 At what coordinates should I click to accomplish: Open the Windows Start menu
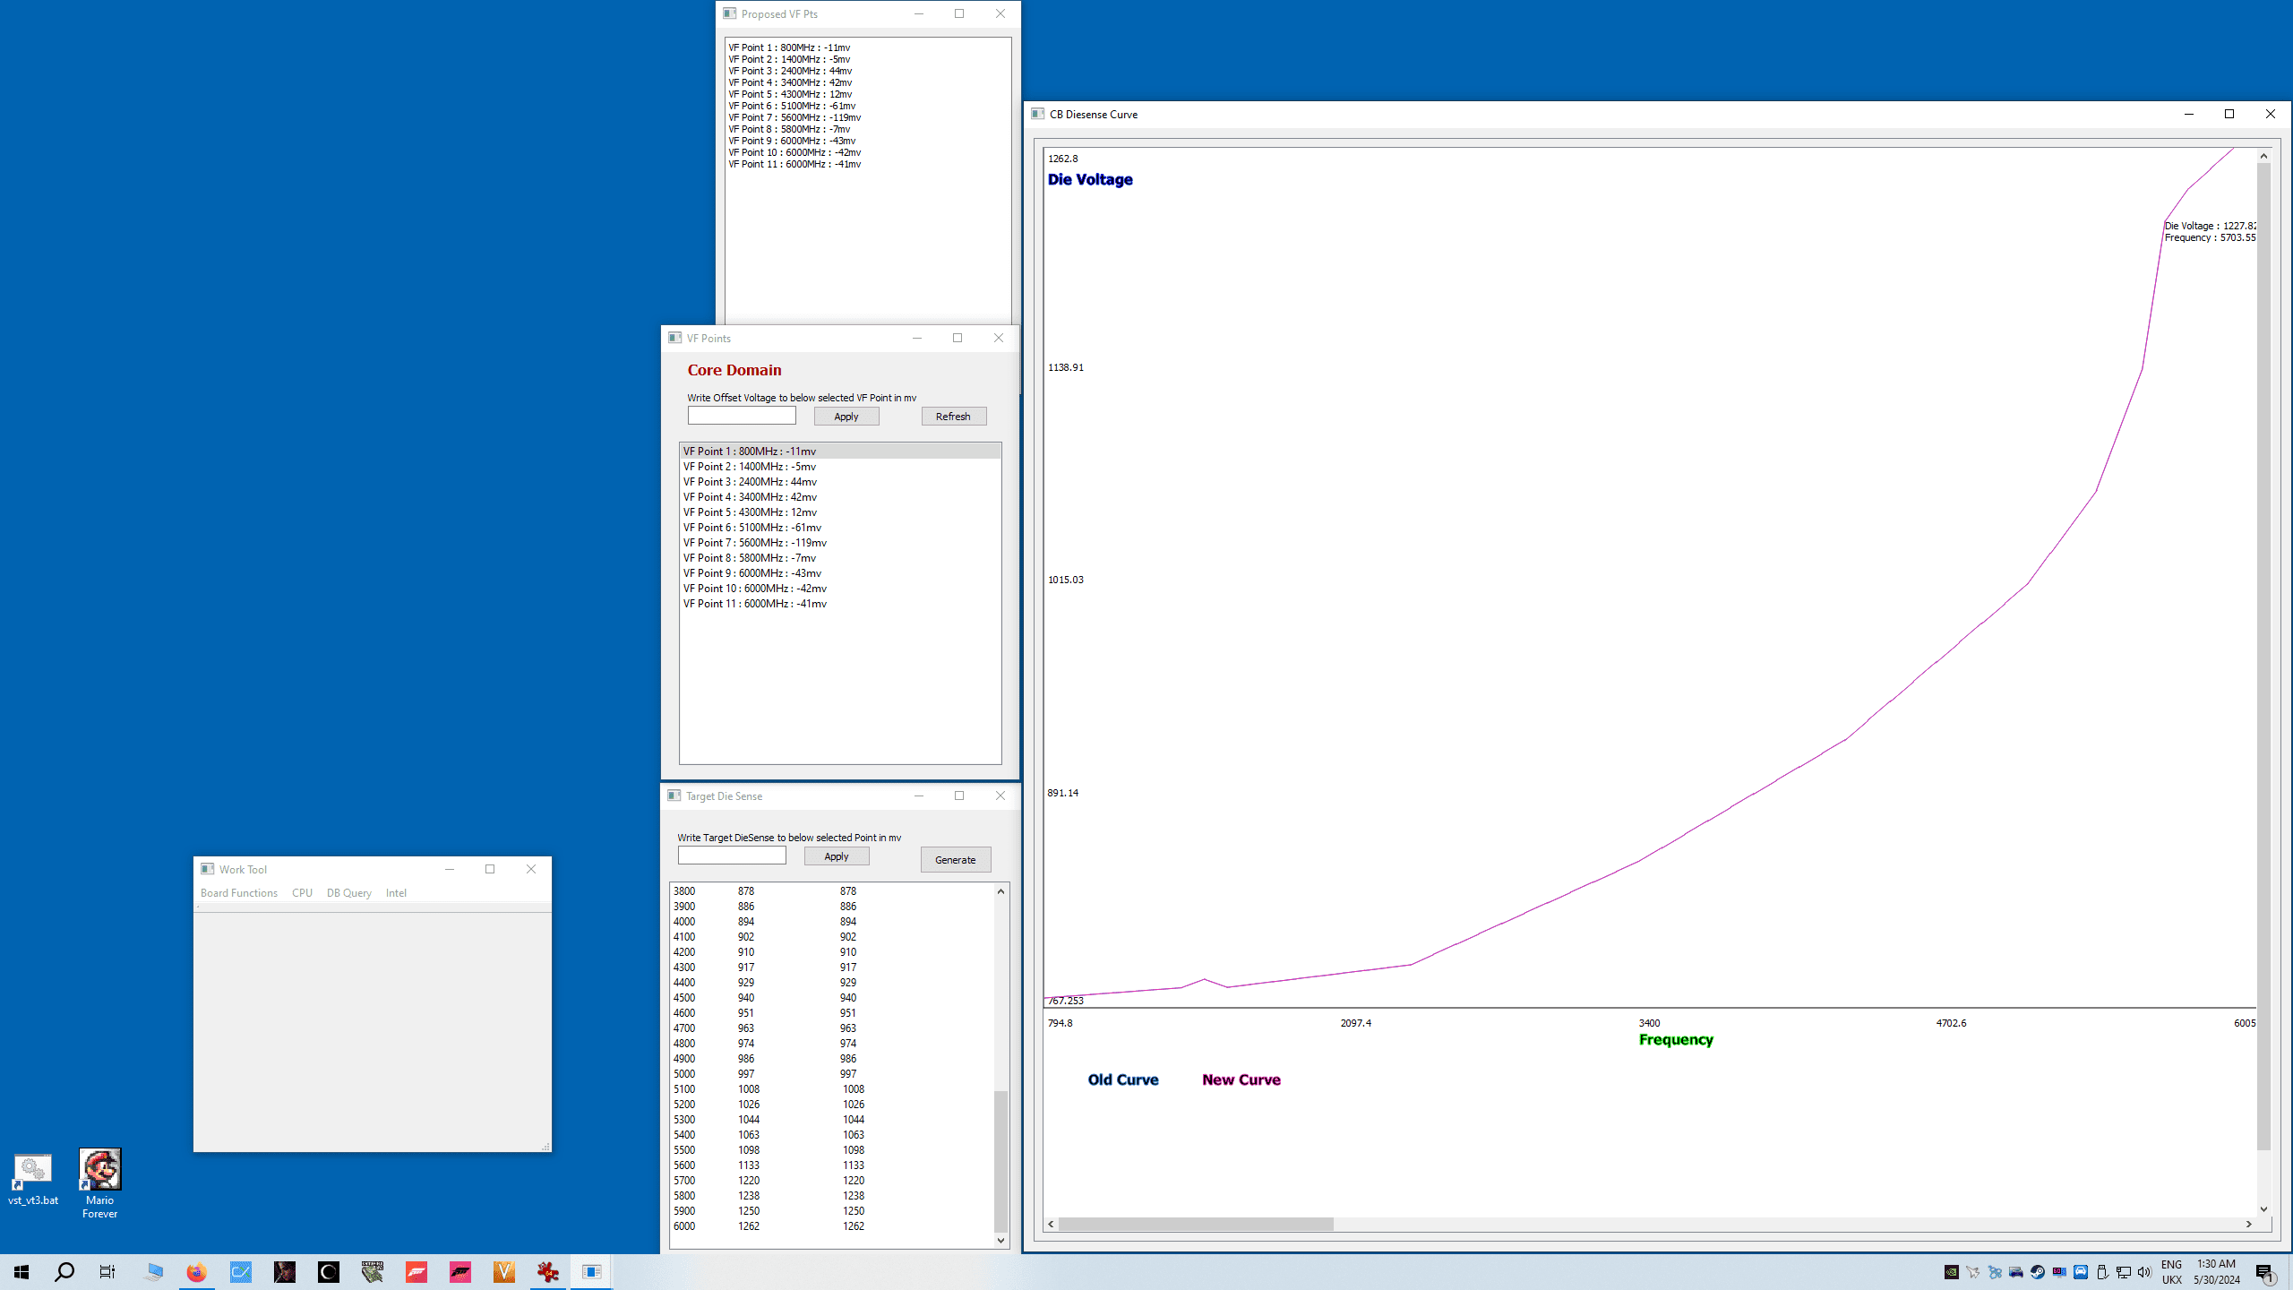(x=21, y=1272)
